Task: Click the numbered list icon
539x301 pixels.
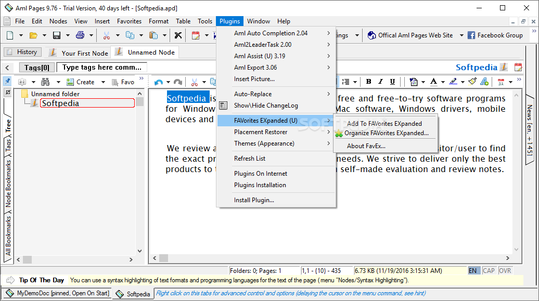Action: coord(346,82)
